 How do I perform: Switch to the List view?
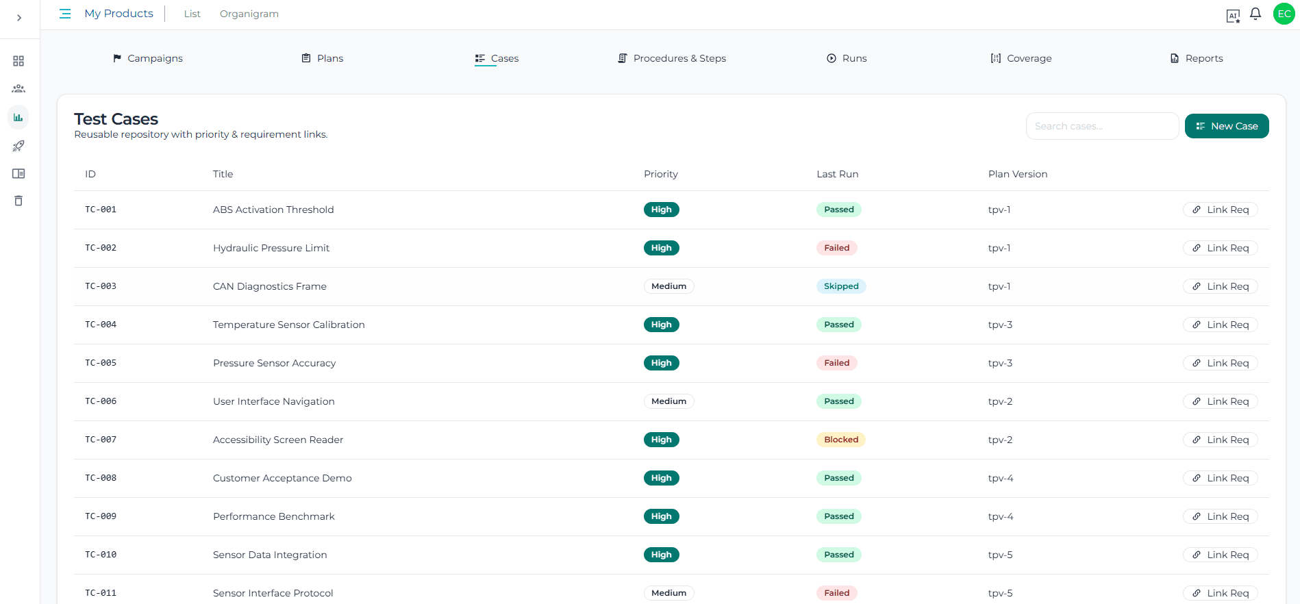pos(192,14)
